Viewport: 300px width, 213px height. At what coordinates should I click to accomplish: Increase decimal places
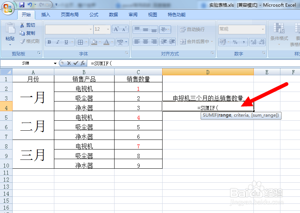(253, 42)
